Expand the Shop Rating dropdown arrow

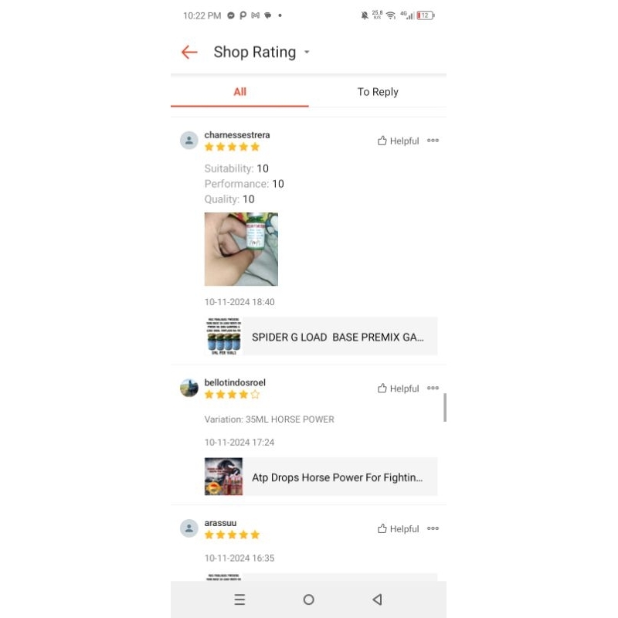(x=307, y=53)
